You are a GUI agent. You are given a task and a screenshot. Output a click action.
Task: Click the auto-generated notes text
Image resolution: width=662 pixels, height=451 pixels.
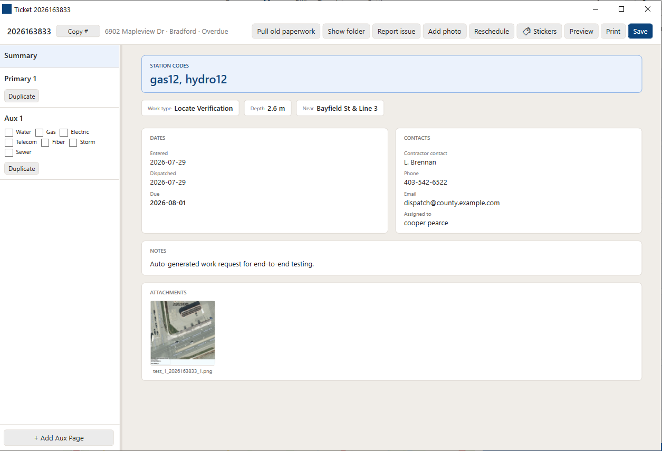tap(232, 264)
